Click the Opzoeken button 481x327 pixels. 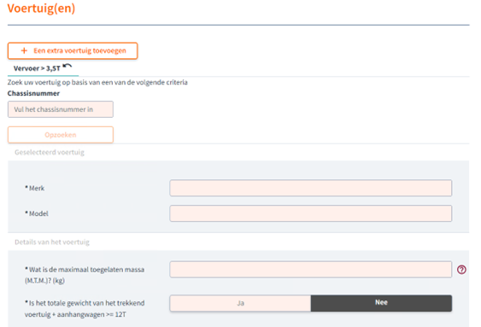click(x=61, y=135)
